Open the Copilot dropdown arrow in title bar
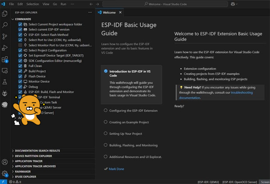The width and height of the screenshot is (270, 184). tap(237, 4)
